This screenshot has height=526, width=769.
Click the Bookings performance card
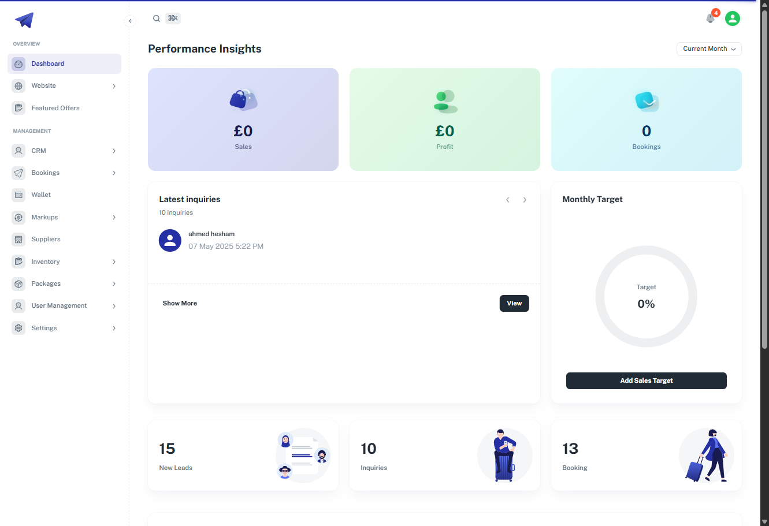pyautogui.click(x=647, y=120)
